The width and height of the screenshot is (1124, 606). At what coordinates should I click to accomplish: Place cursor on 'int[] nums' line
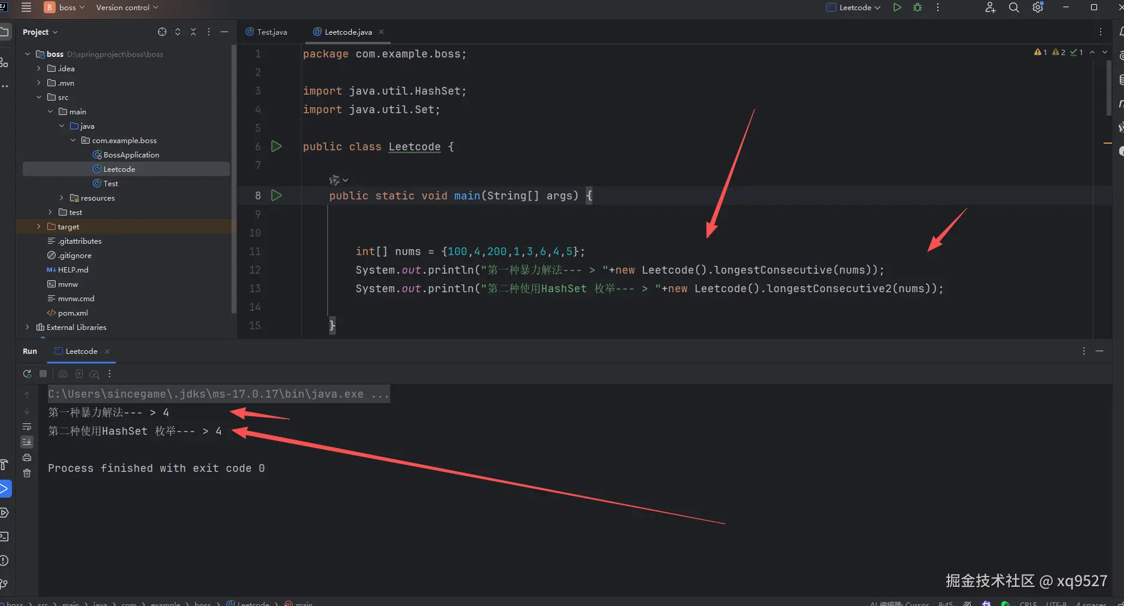pyautogui.click(x=470, y=252)
